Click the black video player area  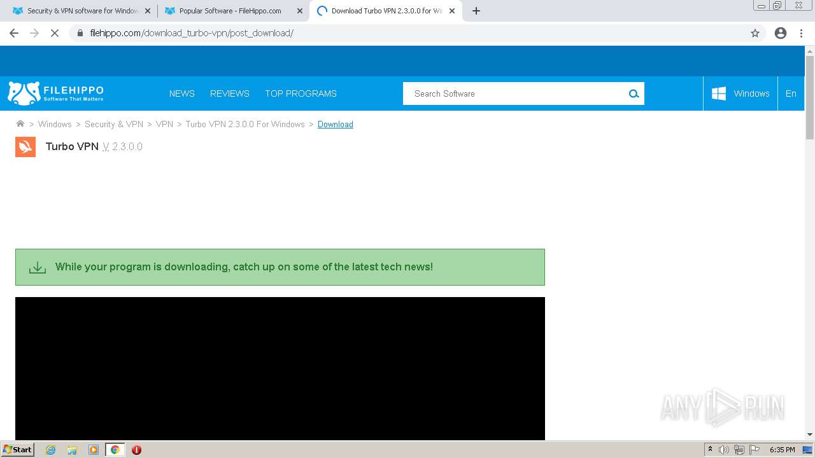(x=280, y=368)
